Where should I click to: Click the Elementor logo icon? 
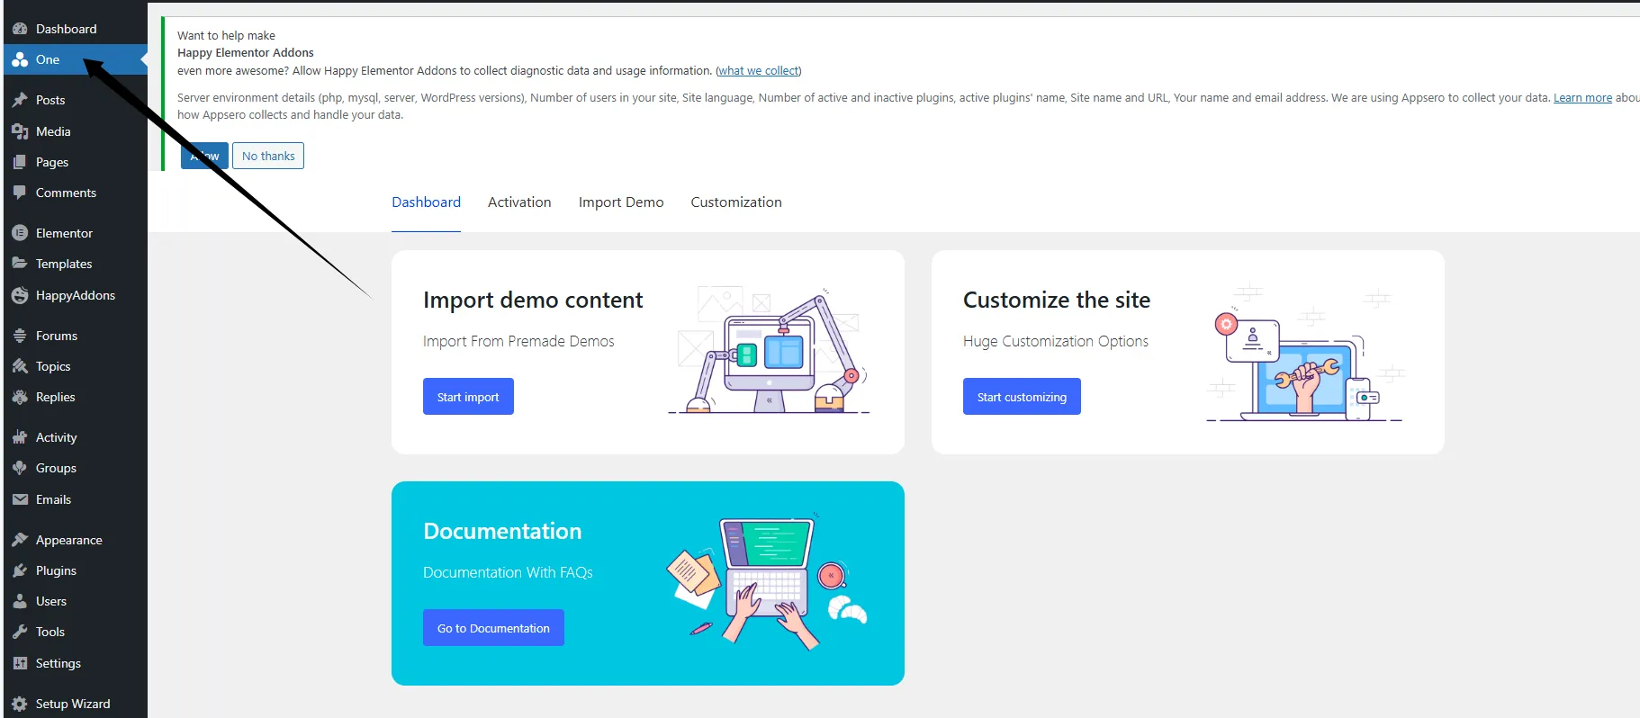click(x=20, y=233)
